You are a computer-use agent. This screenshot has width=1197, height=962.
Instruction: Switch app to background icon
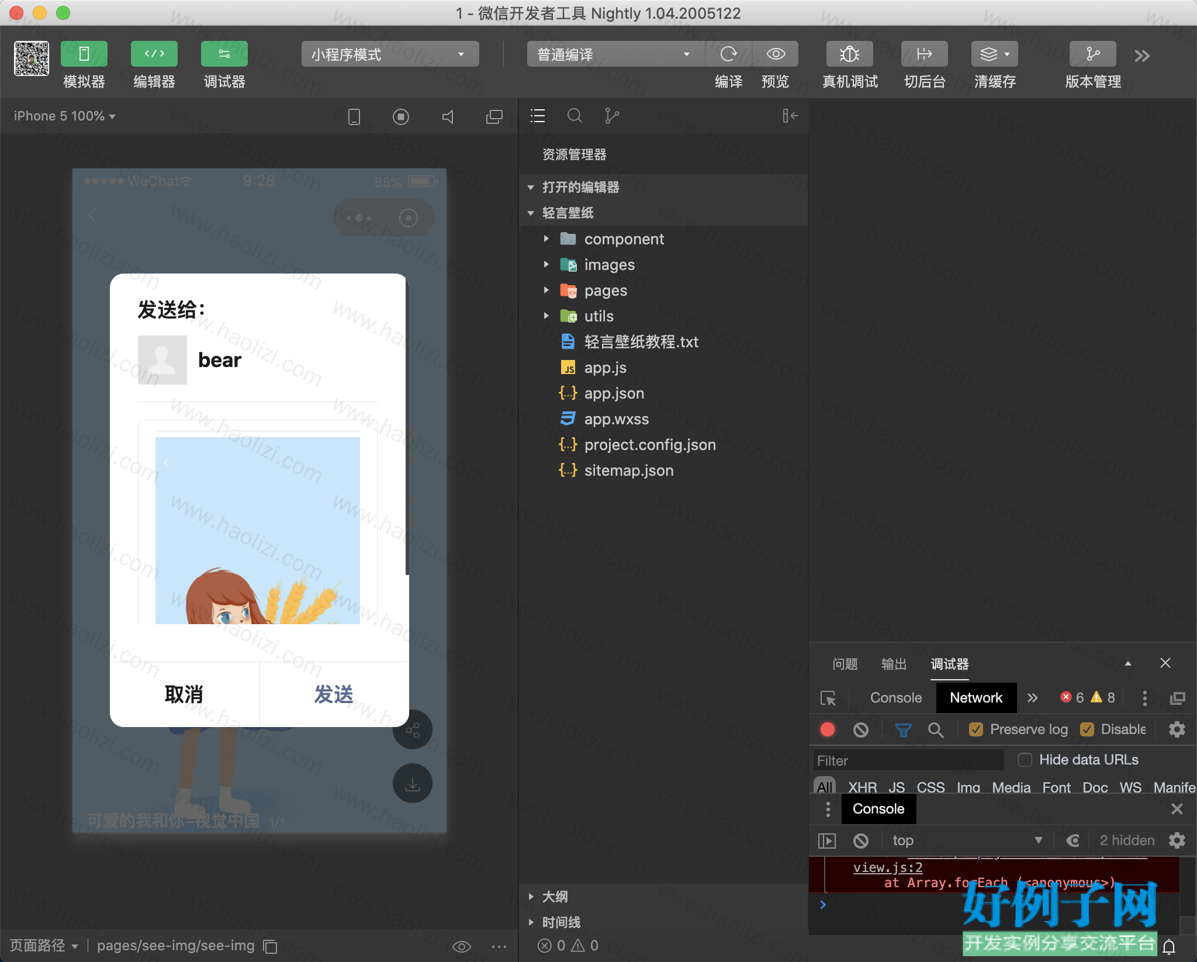coord(924,54)
